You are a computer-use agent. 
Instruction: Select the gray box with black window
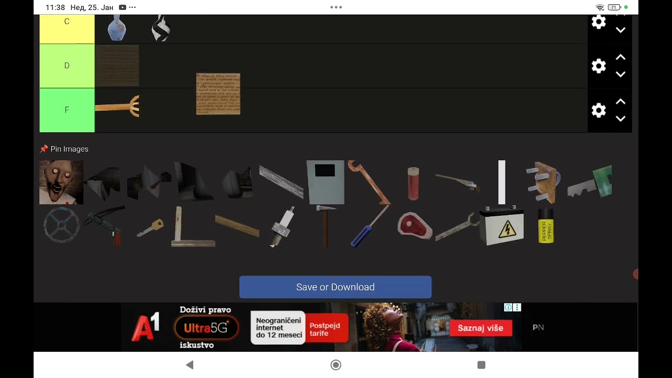point(325,182)
